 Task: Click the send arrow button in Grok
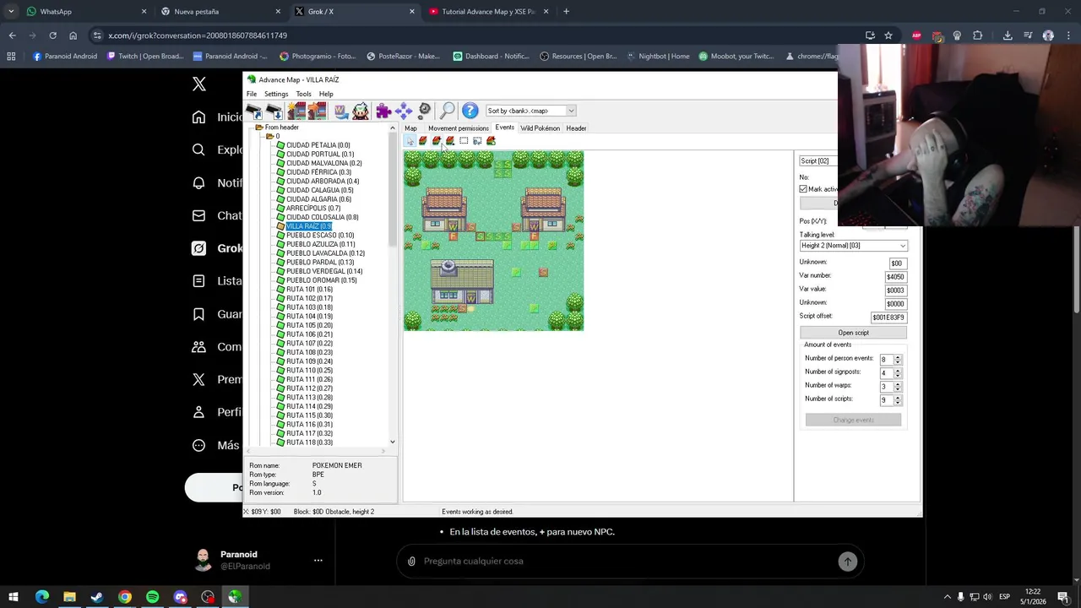click(x=847, y=561)
